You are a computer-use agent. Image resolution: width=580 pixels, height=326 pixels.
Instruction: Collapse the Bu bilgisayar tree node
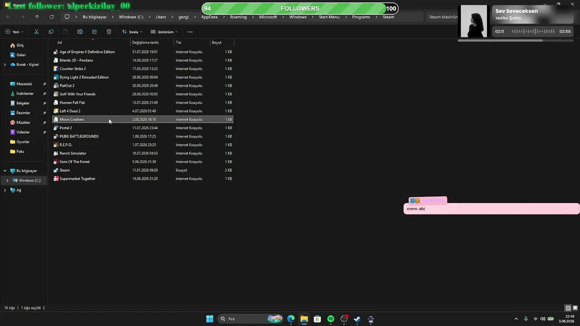pyautogui.click(x=5, y=171)
